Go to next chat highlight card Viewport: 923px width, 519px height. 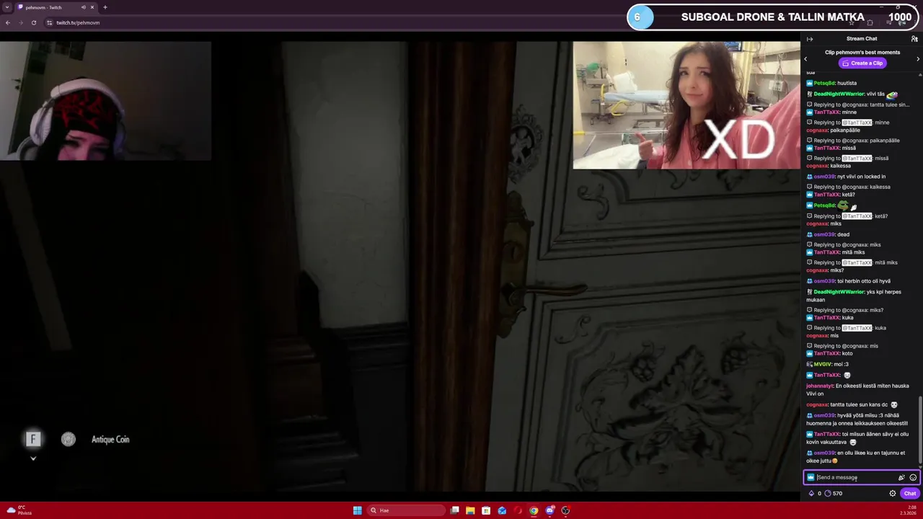[x=918, y=59]
